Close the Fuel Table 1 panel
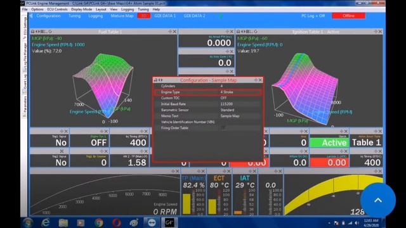 pyautogui.click(x=174, y=32)
